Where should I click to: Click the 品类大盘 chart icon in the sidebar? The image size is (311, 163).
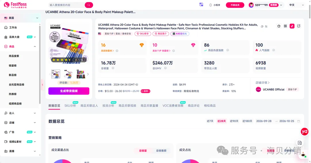pyautogui.click(x=6, y=37)
